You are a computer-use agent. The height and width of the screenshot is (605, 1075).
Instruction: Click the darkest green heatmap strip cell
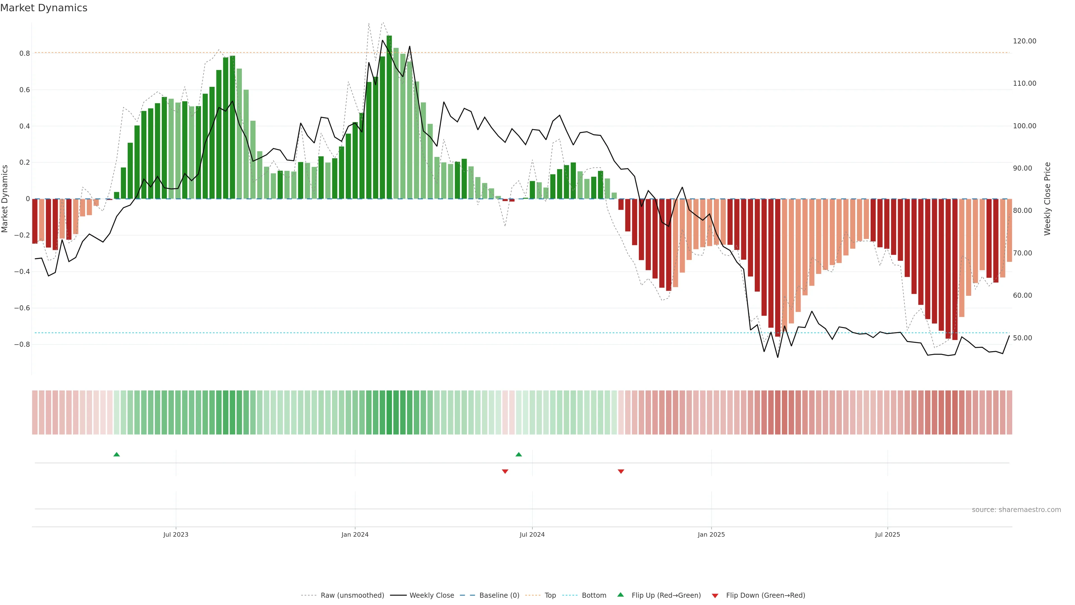click(x=389, y=412)
